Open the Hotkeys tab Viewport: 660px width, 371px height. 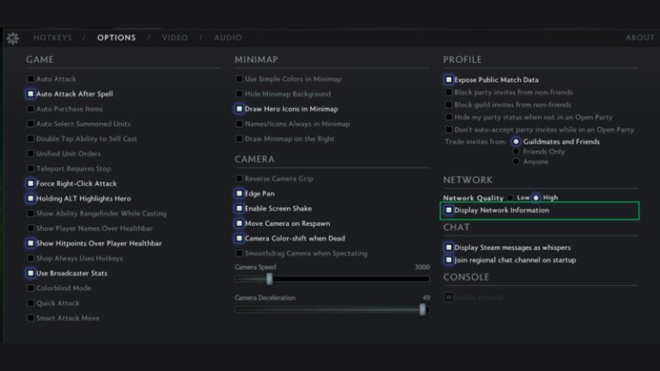coord(52,38)
